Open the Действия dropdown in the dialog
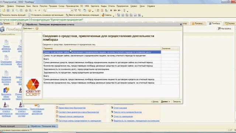The height and width of the screenshot is (133, 236). (28, 28)
